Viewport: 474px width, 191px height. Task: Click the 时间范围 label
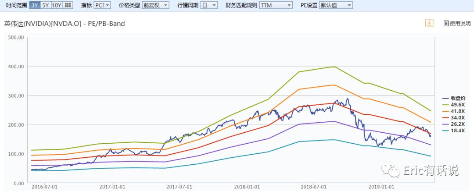(16, 5)
